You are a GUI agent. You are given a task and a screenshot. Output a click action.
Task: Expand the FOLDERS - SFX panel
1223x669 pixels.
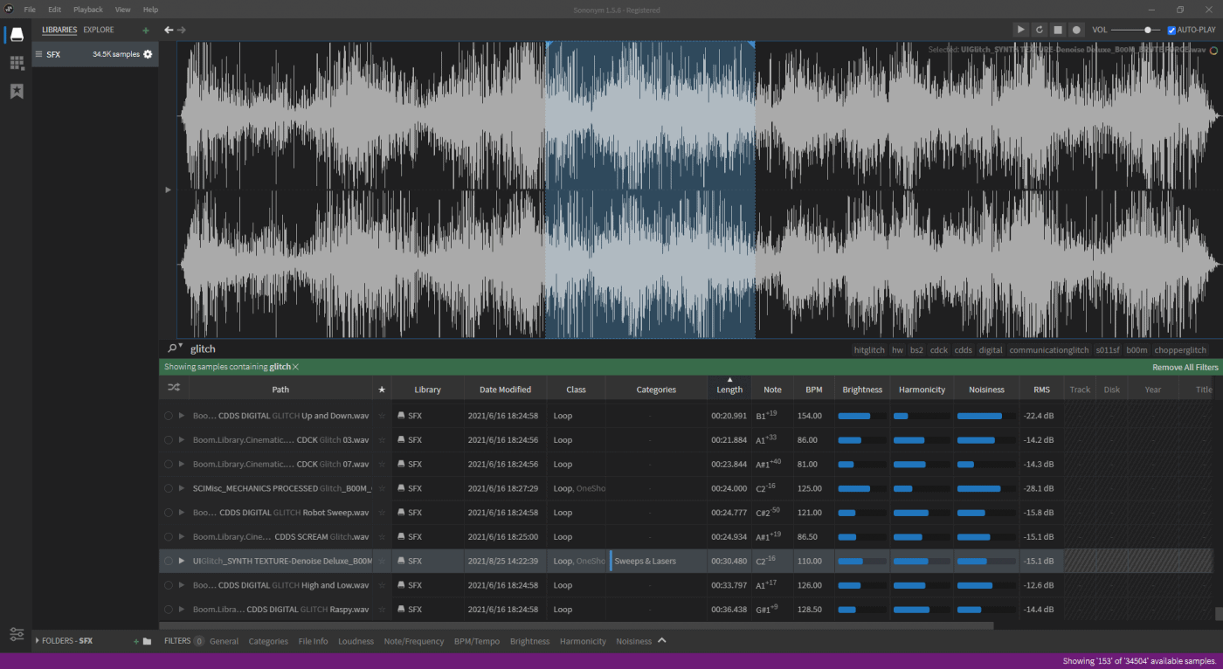point(38,641)
